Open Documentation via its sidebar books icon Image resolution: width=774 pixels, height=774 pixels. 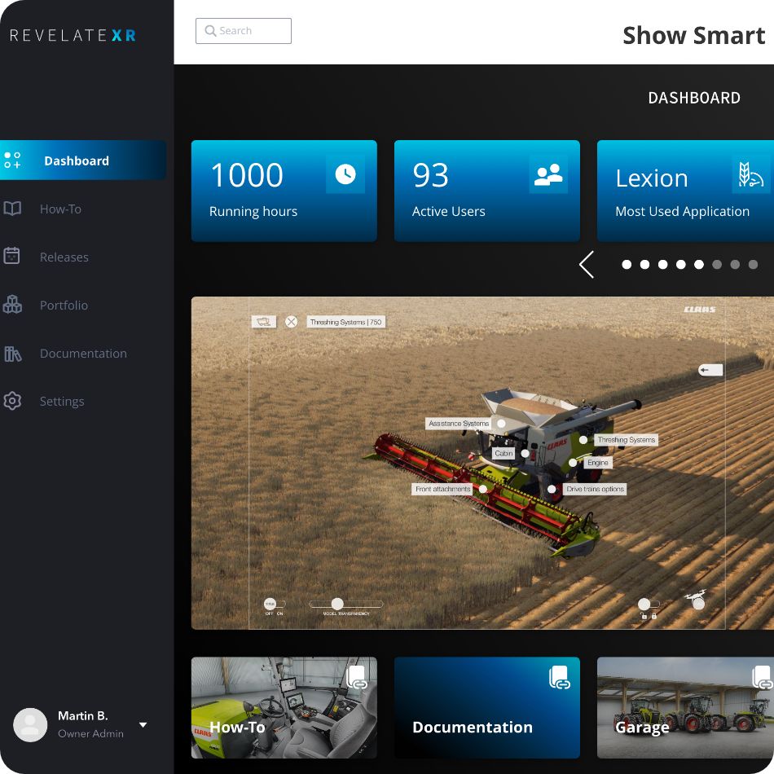coord(12,354)
